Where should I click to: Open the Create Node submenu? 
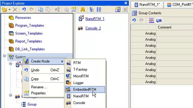click(43, 61)
